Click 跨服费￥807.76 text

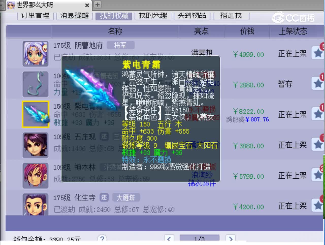coord(248,119)
